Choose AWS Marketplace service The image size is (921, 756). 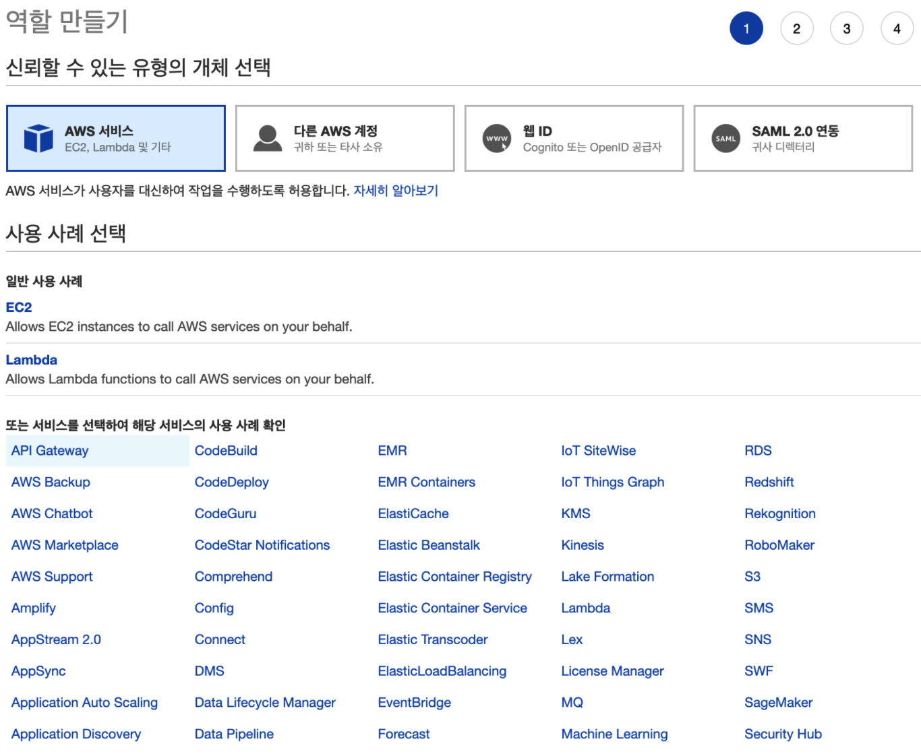[65, 545]
